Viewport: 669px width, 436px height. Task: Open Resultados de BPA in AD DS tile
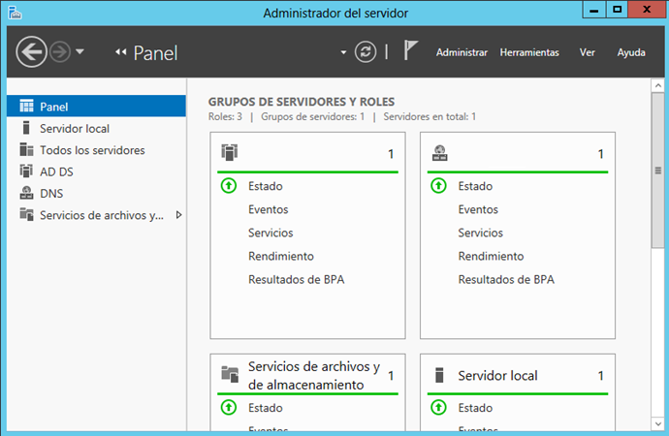(x=296, y=280)
